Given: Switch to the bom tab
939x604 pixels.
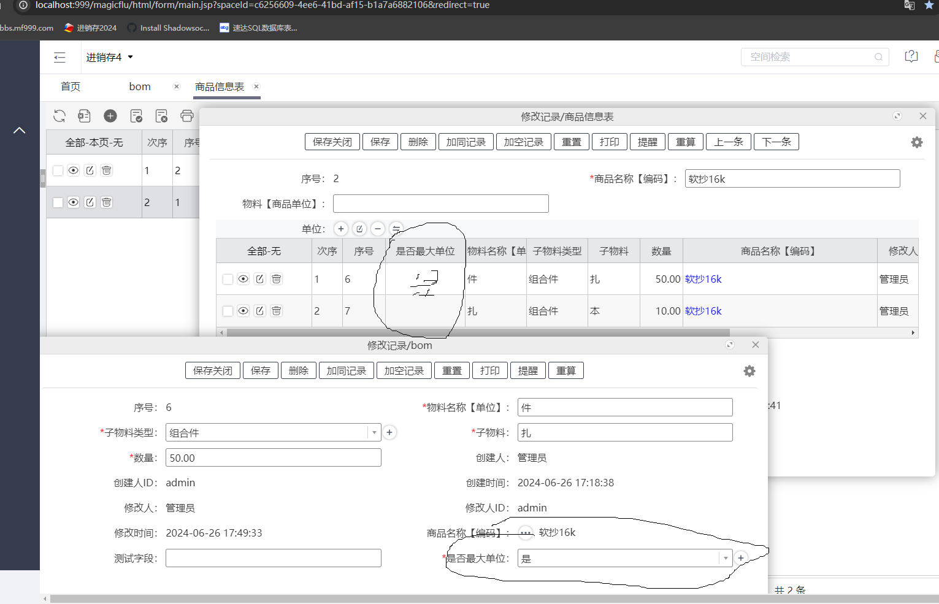Looking at the screenshot, I should point(140,86).
